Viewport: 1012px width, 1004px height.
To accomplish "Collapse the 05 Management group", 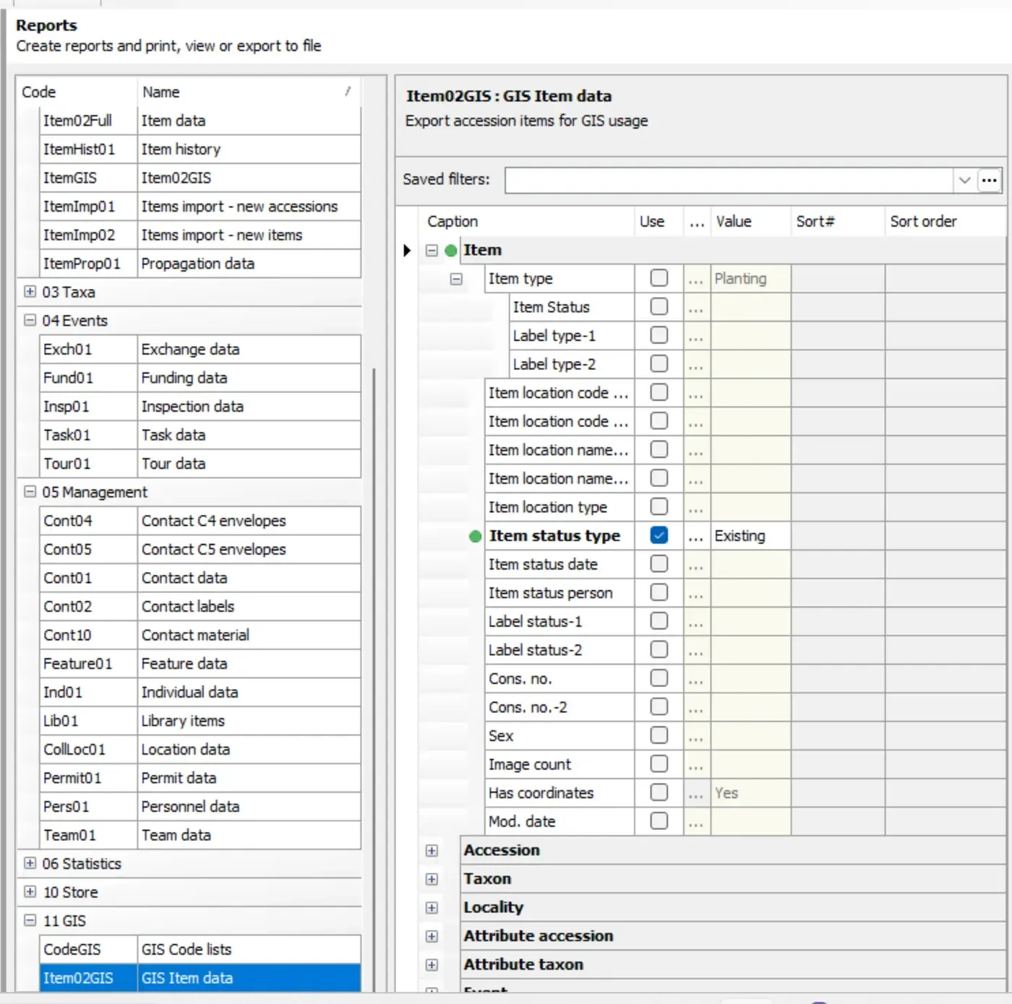I will 30,492.
